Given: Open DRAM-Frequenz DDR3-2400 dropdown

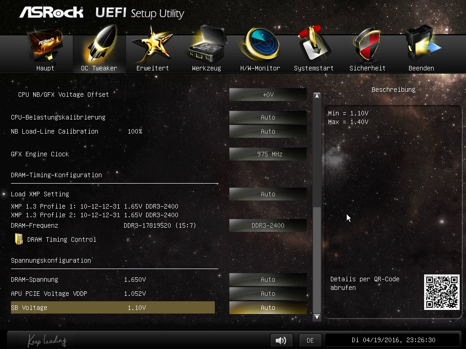Looking at the screenshot, I should click(268, 225).
